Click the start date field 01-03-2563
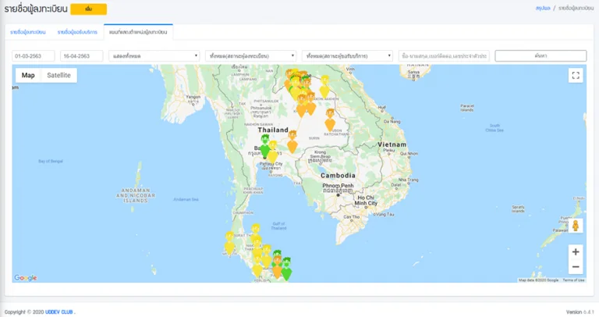 point(34,56)
